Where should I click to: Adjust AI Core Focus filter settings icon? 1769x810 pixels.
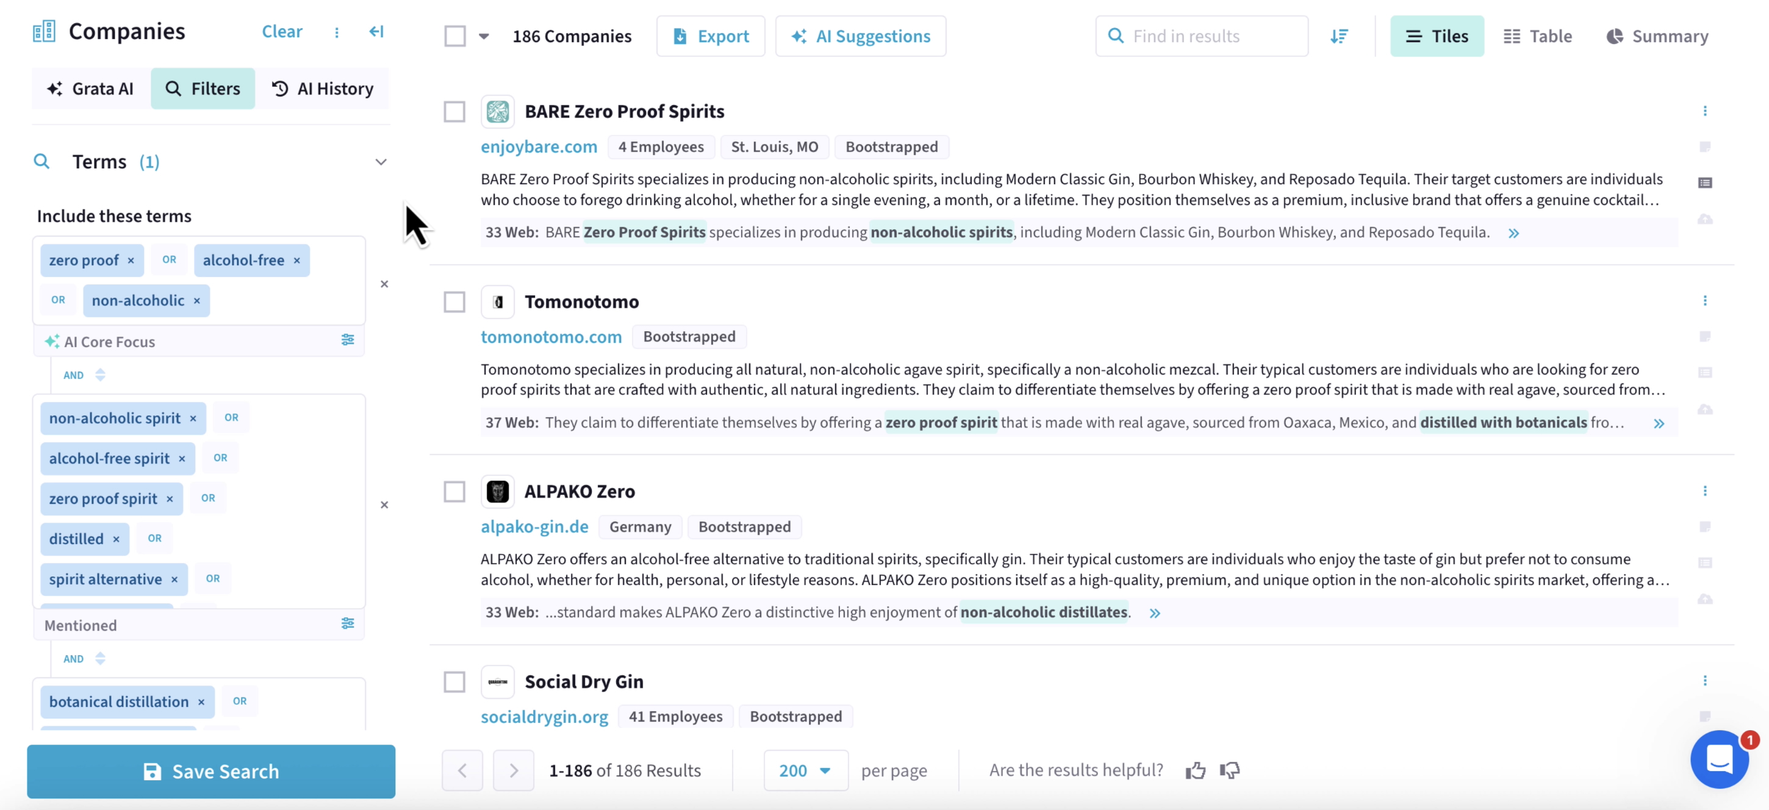(x=348, y=340)
